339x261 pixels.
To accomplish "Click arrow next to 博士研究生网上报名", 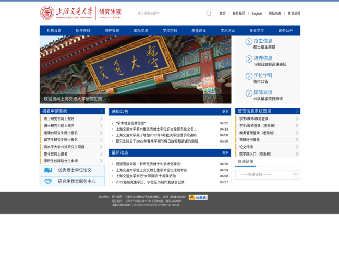I will pos(101,126).
